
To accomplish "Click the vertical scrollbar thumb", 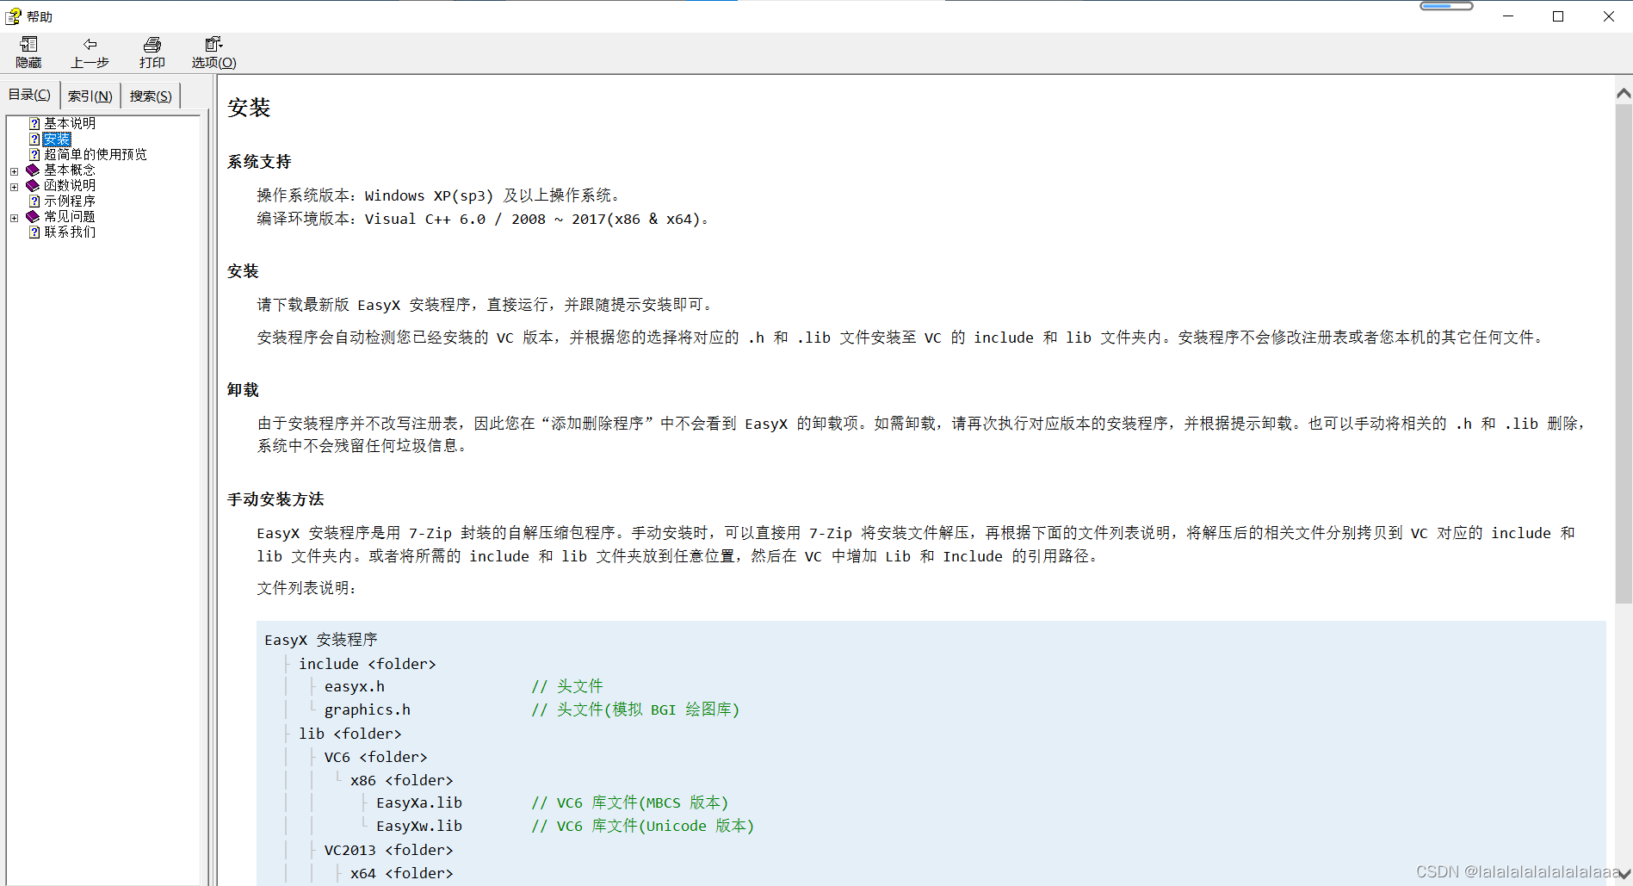I will (x=1624, y=353).
